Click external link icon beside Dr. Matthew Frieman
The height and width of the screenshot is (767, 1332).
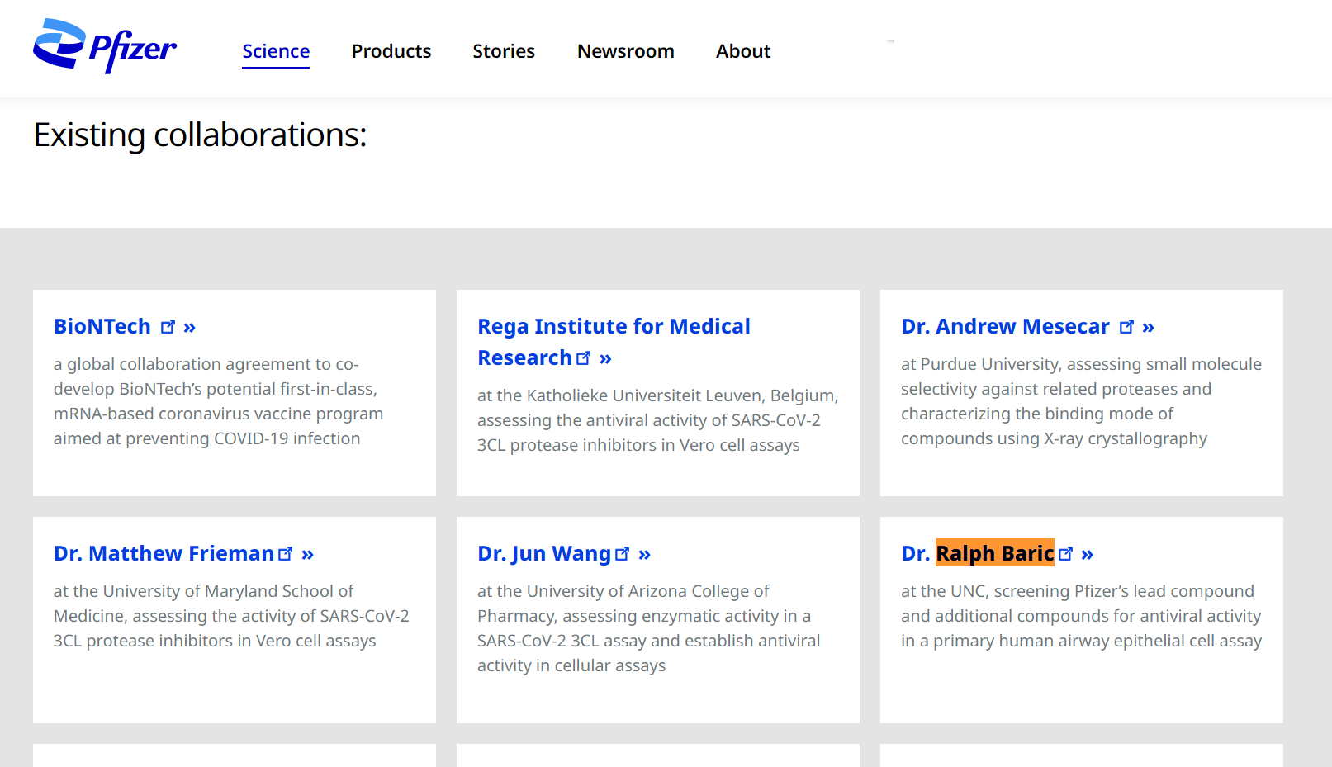pos(286,554)
